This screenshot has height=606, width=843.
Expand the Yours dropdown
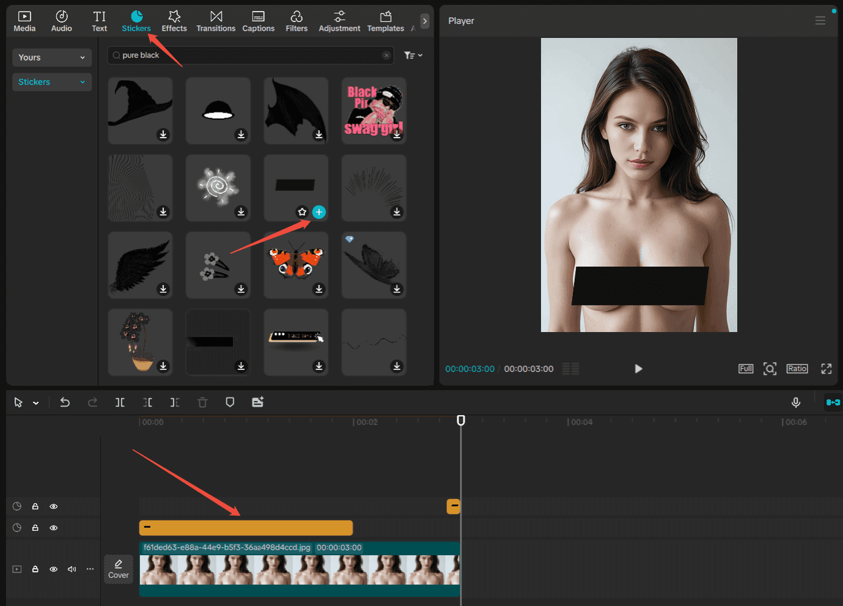pos(52,57)
